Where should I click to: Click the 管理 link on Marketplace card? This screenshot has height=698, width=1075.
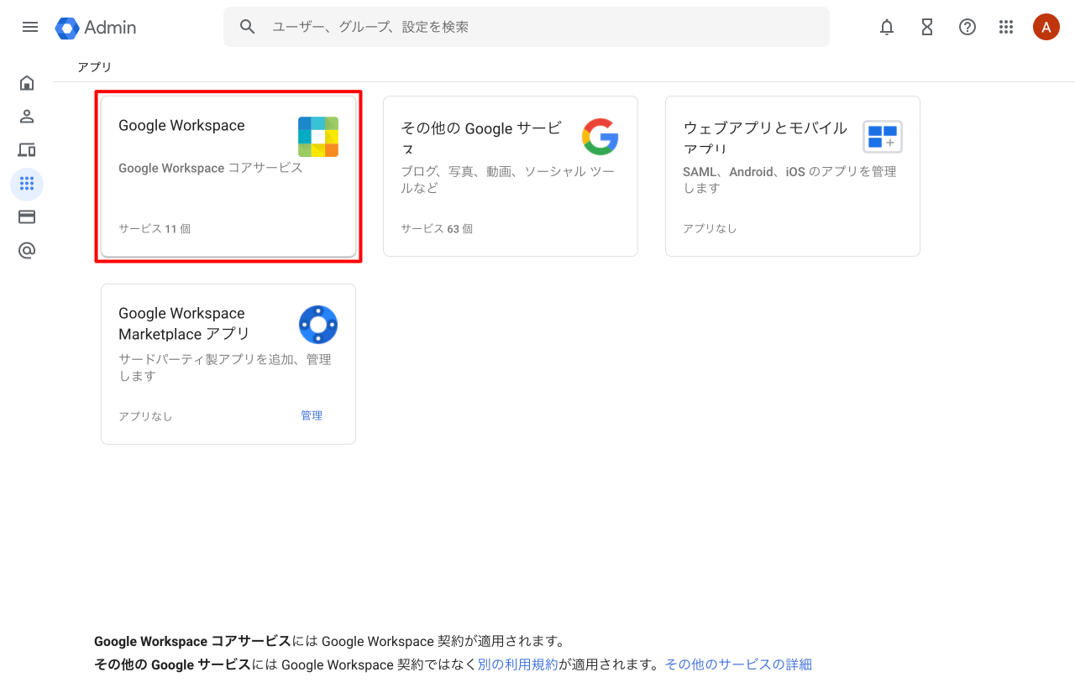click(x=312, y=415)
